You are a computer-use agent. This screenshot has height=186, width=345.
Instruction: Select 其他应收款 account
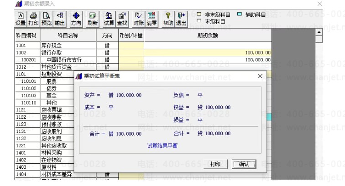54,146
